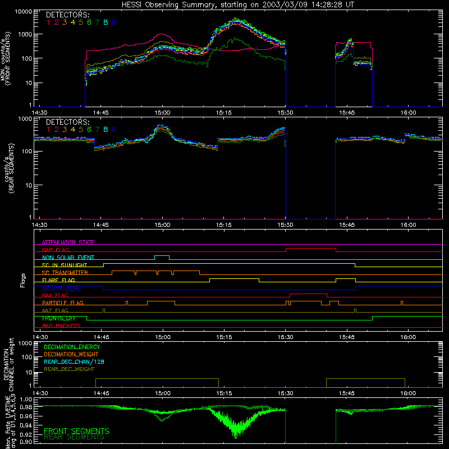Click the SAA_FLAG label
449x449 pixels.
coord(55,295)
